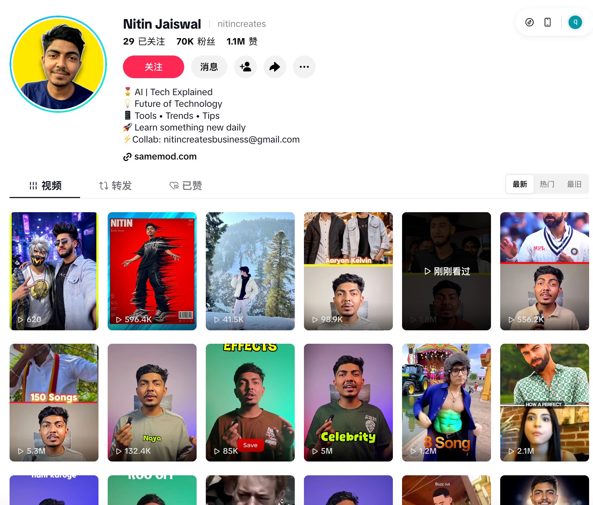
Task: Open the EFFECTS video with 85K views
Action: point(250,402)
